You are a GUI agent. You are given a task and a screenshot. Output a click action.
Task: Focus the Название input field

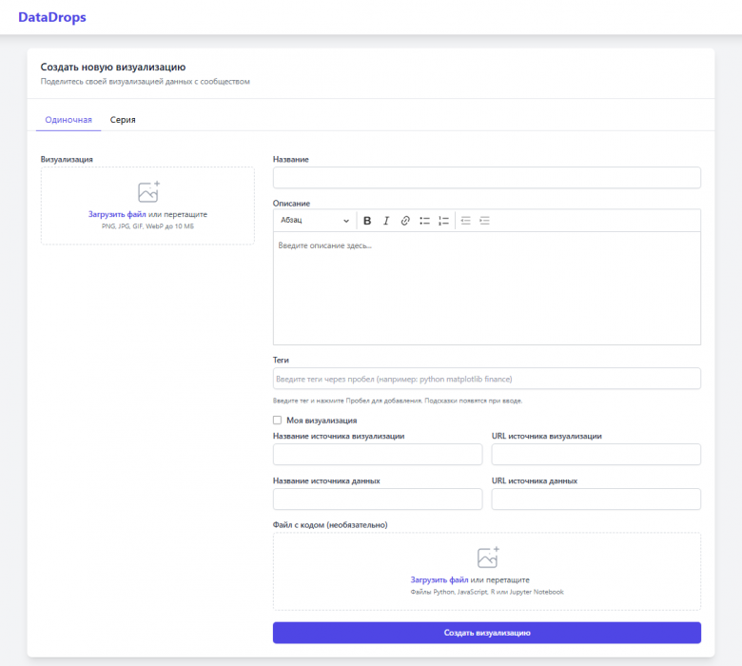pos(487,178)
